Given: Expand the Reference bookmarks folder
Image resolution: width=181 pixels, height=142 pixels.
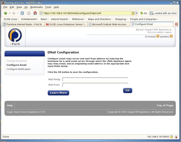Looking at the screenshot, I should pyautogui.click(x=79, y=19).
